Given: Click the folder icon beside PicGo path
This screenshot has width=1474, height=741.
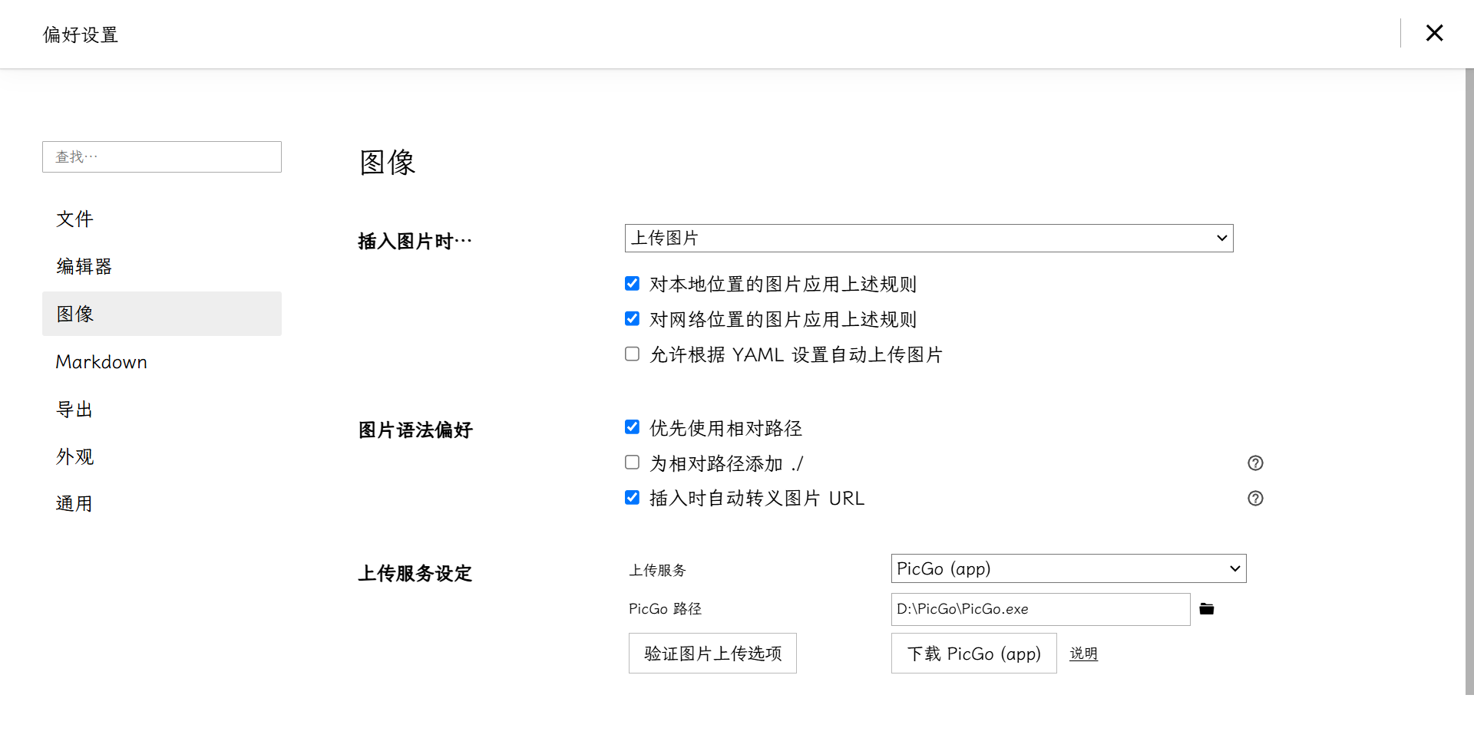Looking at the screenshot, I should tap(1207, 609).
